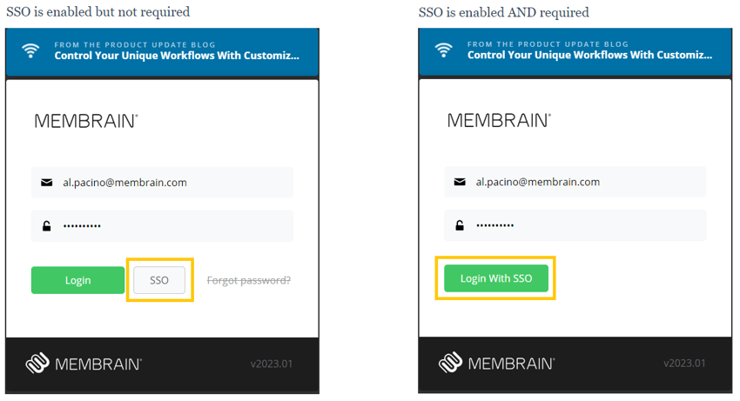Click the MEMBRAIN wordmark above the left login form
This screenshot has height=401, width=740.
(86, 121)
